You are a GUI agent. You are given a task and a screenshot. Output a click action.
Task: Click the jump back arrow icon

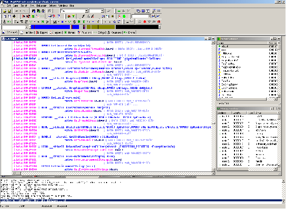[17, 11]
